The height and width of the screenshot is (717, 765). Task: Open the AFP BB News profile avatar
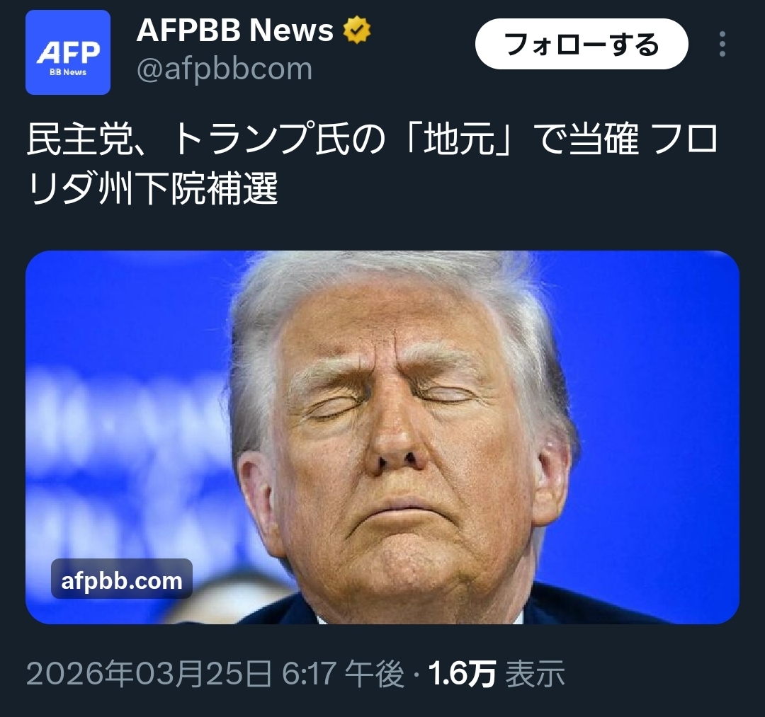pyautogui.click(x=68, y=52)
